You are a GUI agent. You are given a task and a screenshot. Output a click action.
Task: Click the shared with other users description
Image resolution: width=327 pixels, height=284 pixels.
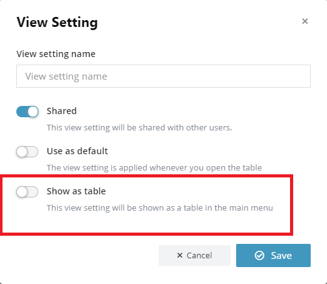(x=139, y=127)
